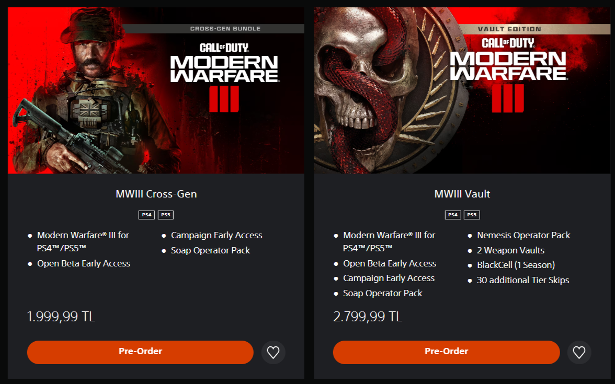Select PS4 badge under MWIII Cross-Gen
This screenshot has height=384, width=615.
[146, 215]
